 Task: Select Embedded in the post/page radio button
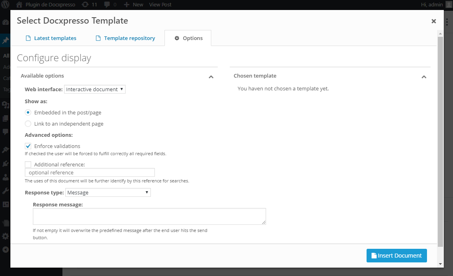point(28,112)
